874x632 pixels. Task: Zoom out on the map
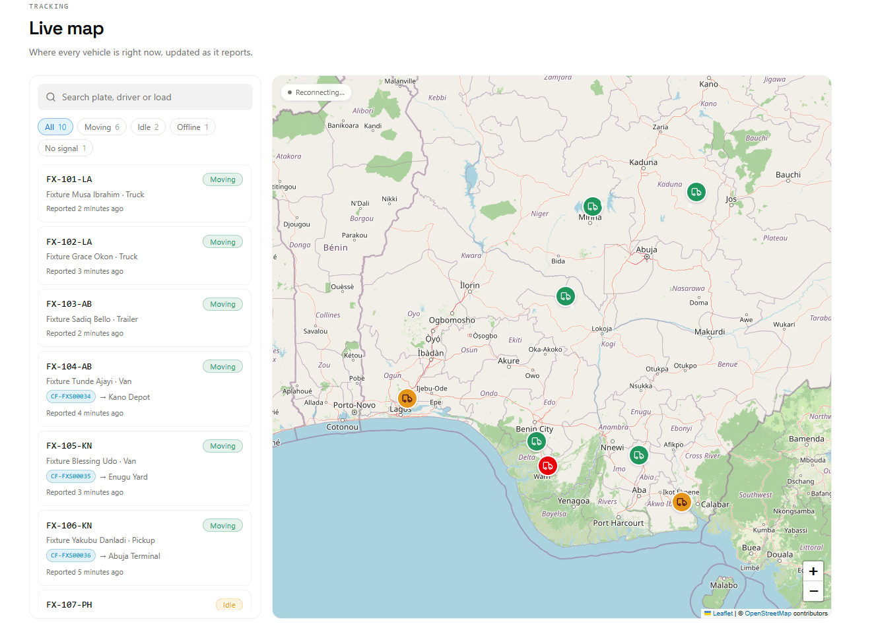click(x=813, y=591)
